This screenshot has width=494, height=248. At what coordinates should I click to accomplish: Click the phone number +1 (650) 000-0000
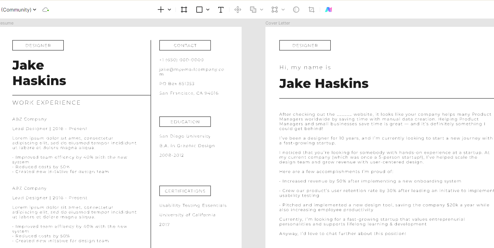click(x=182, y=60)
